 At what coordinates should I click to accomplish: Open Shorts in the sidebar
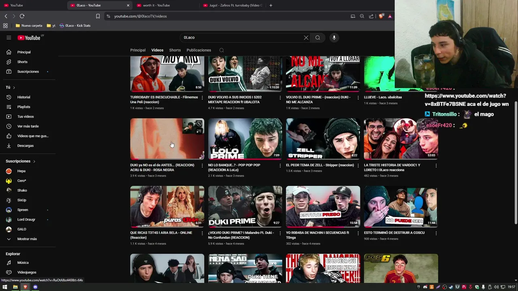[x=22, y=62]
